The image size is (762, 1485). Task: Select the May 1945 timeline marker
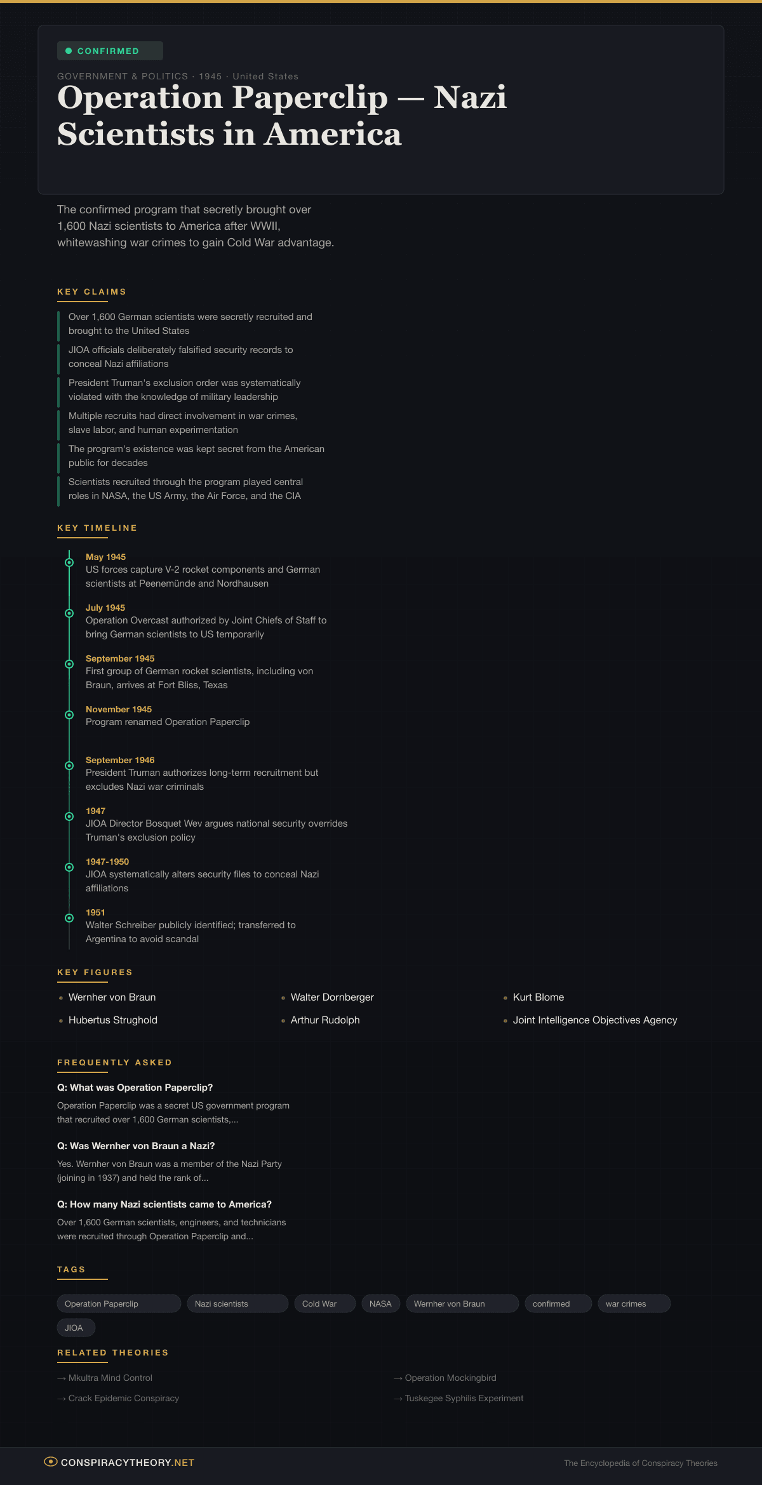(69, 563)
